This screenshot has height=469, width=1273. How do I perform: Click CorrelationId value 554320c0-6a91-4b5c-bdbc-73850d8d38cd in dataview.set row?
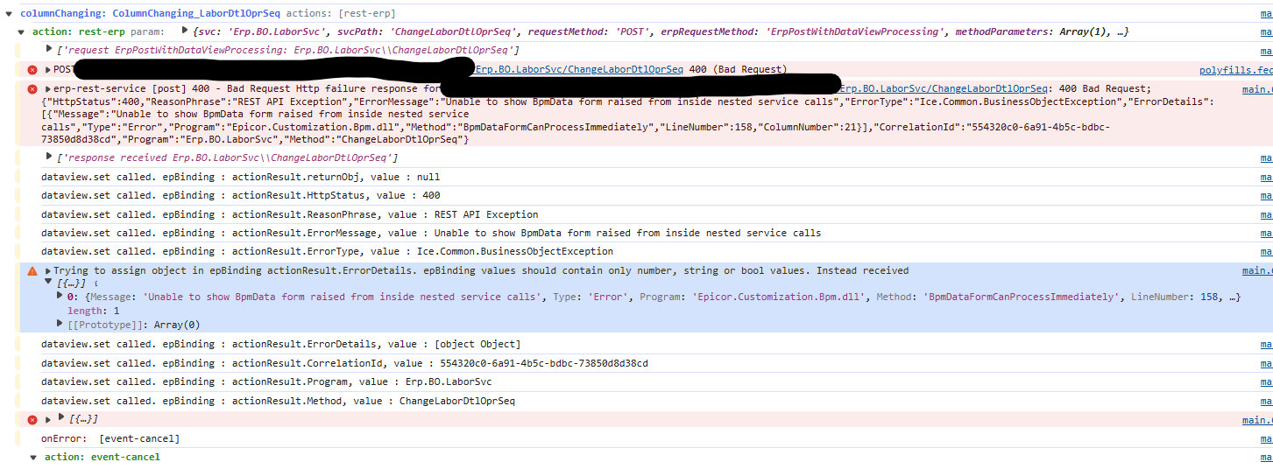click(544, 363)
